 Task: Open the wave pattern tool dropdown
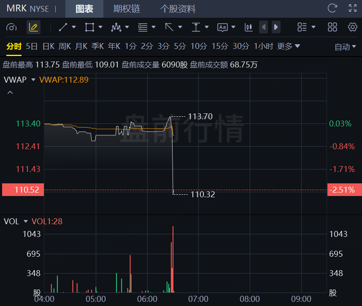[x=127, y=27]
